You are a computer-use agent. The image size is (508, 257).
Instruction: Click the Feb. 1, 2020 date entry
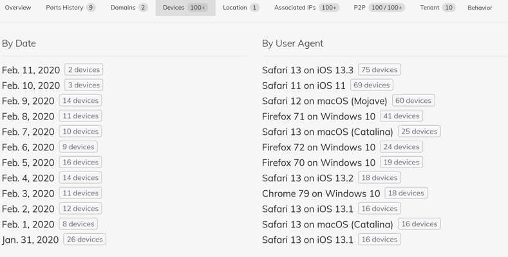pos(28,224)
